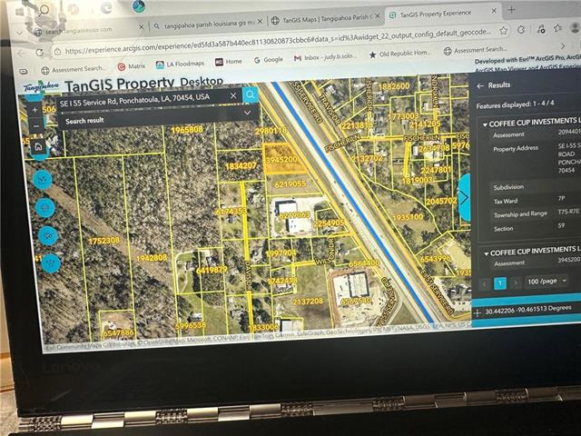Image resolution: width=581 pixels, height=436 pixels.
Task: Open the 100 /page dropdown
Action: [x=547, y=282]
